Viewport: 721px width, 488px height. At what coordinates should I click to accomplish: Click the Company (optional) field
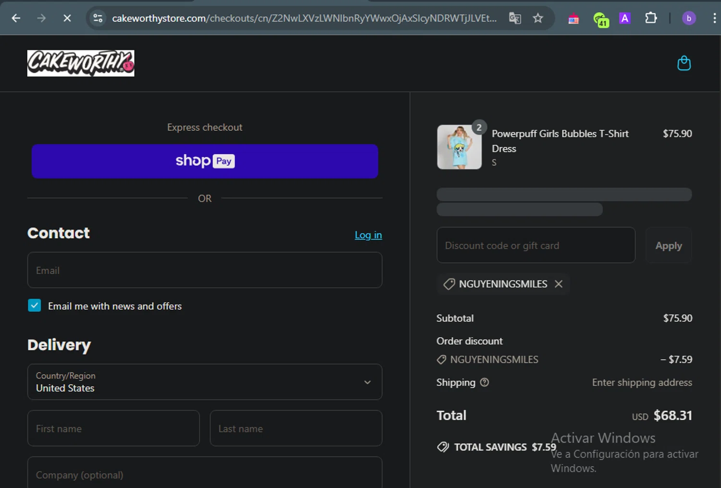pyautogui.click(x=205, y=473)
